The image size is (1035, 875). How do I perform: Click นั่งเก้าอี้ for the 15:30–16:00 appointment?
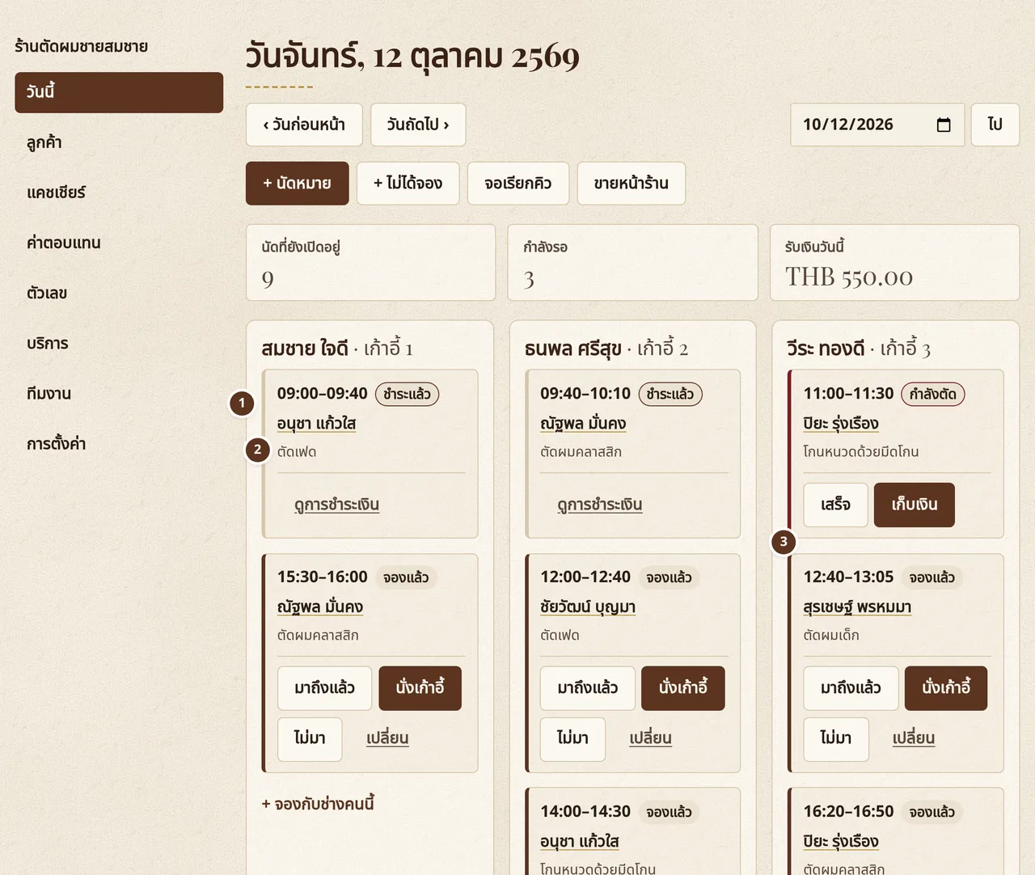pyautogui.click(x=420, y=688)
